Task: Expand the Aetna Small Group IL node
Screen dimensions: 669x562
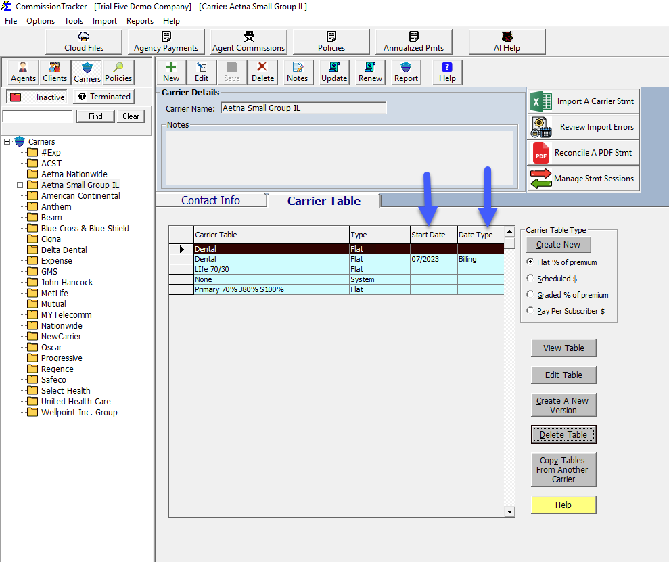Action: point(20,185)
